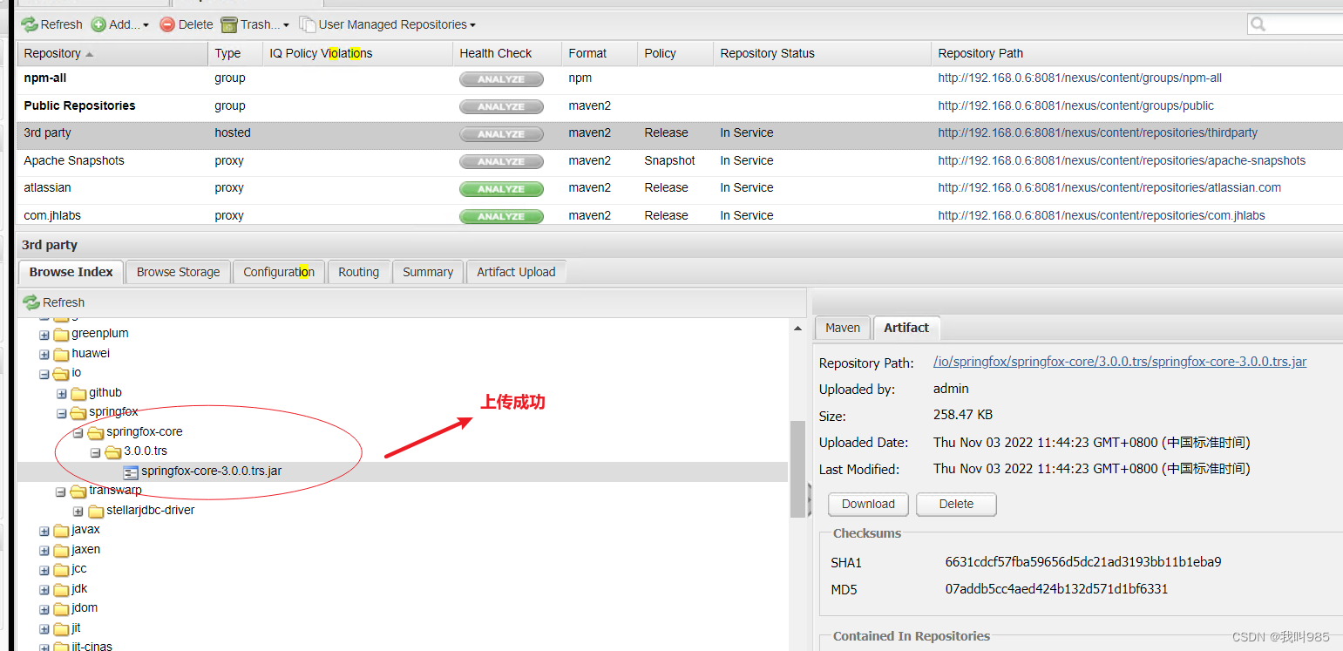Image resolution: width=1343 pixels, height=651 pixels.
Task: Click the top toolbar Refresh icon
Action: point(30,24)
